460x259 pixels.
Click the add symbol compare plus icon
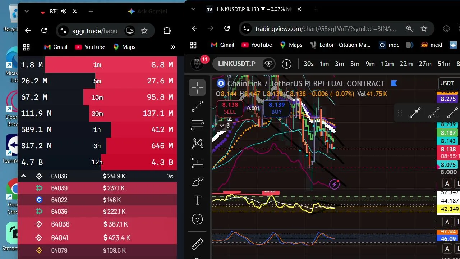click(x=286, y=64)
